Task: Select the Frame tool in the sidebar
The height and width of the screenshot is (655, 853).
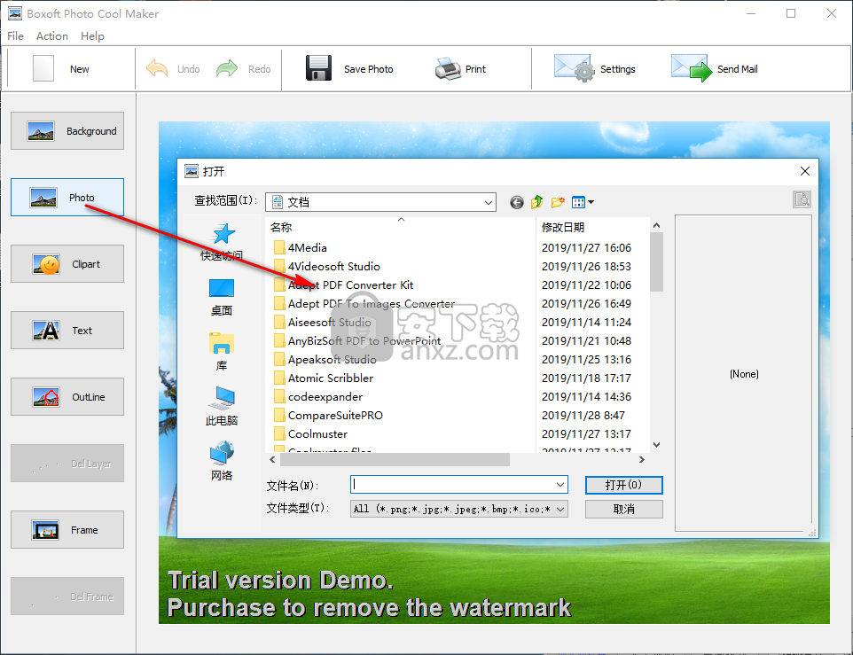Action: click(x=67, y=530)
